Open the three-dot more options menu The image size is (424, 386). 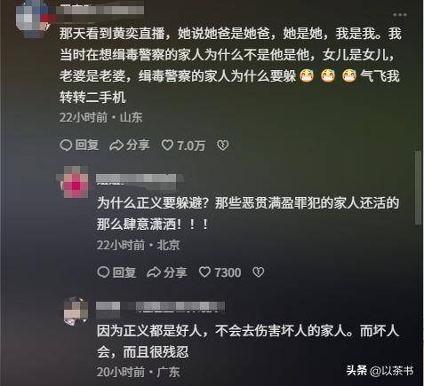coord(400,14)
